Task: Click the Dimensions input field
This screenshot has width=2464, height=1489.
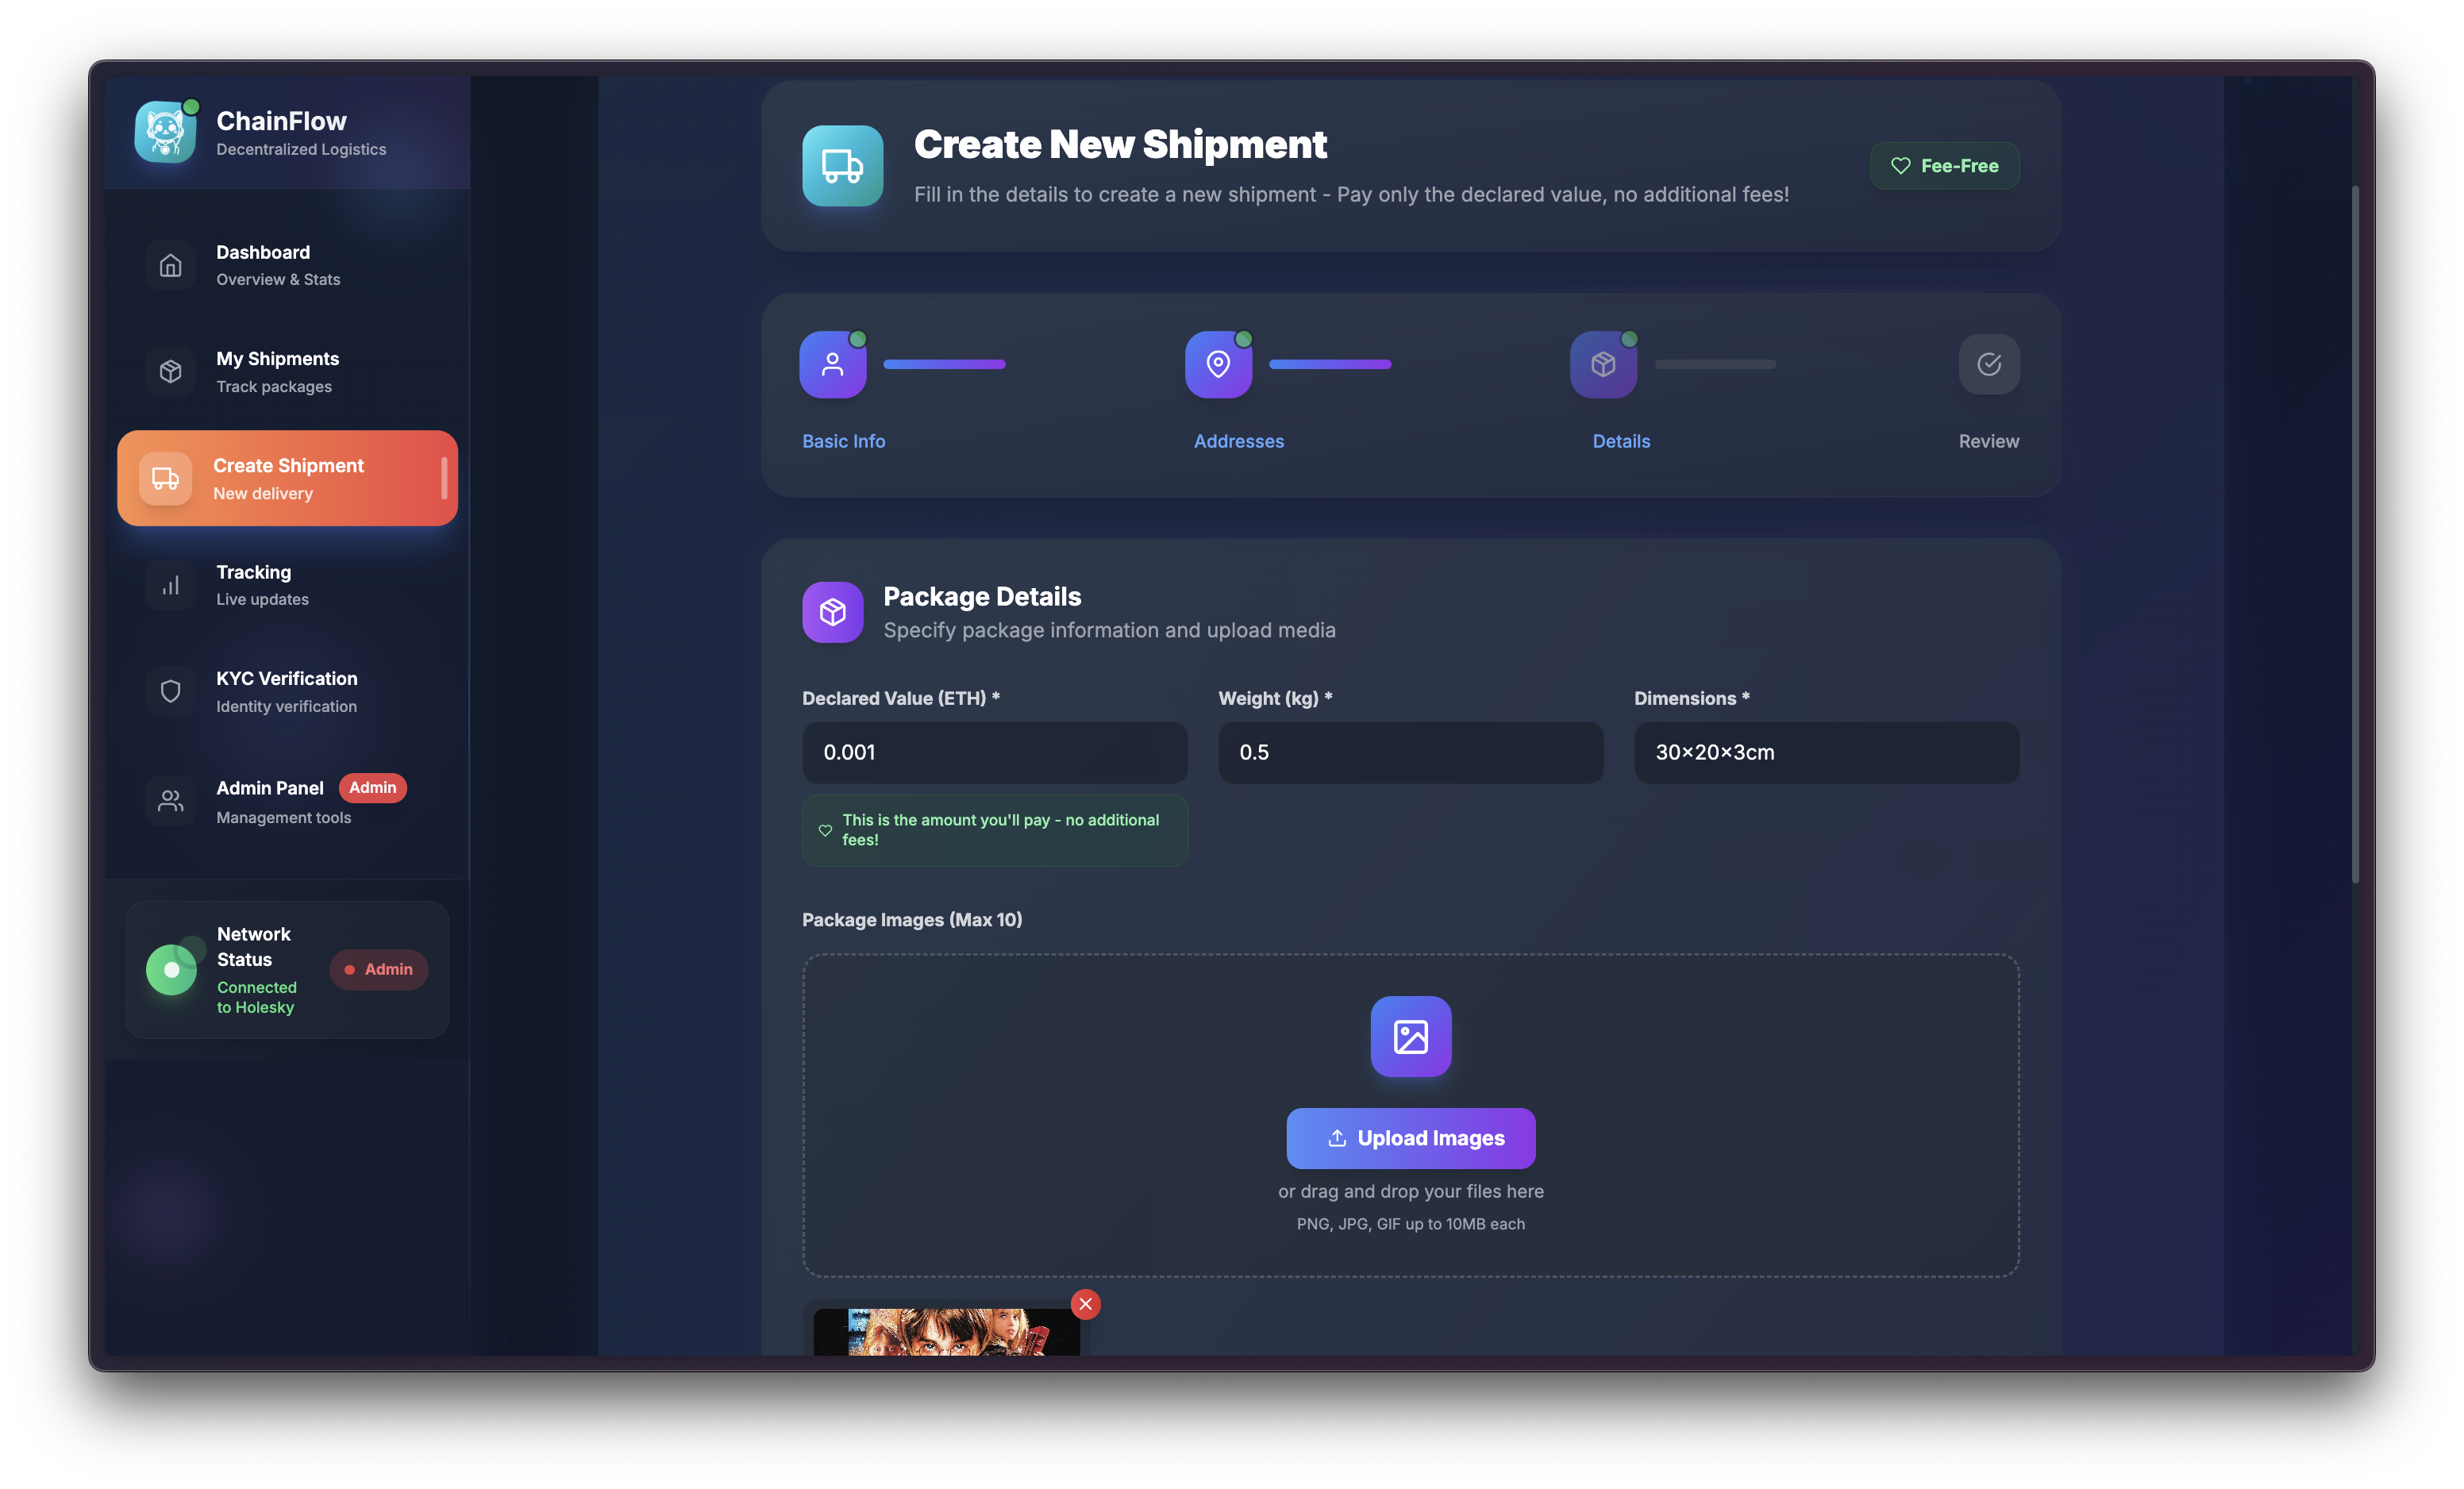Action: tap(1826, 752)
